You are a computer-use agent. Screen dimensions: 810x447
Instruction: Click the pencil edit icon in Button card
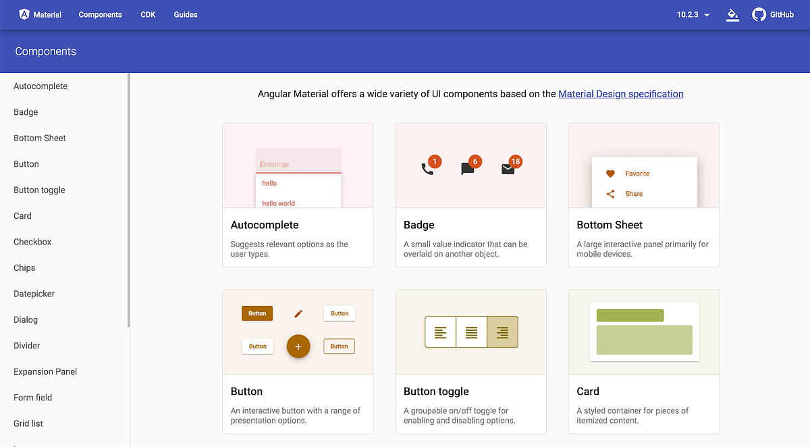point(298,313)
